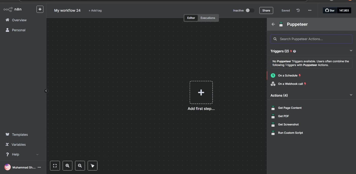This screenshot has height=174, width=356.
Task: Click the plus button beside n8n logo
Action: [x=40, y=9]
